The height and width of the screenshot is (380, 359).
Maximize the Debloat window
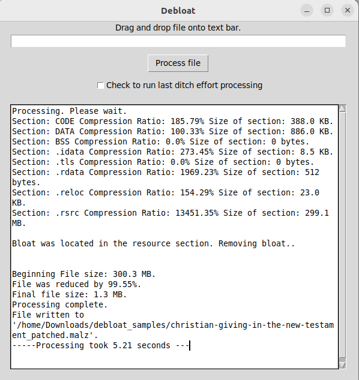click(327, 10)
